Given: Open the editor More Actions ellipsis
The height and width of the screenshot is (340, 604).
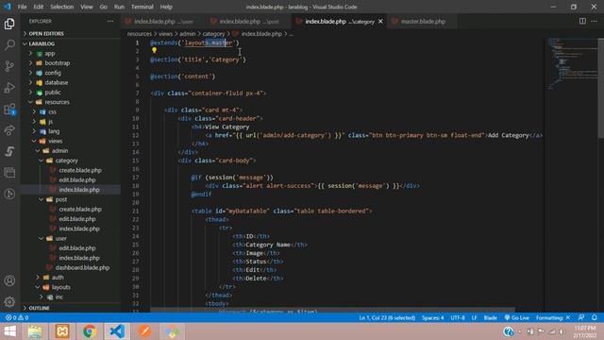Looking at the screenshot, I should 594,21.
